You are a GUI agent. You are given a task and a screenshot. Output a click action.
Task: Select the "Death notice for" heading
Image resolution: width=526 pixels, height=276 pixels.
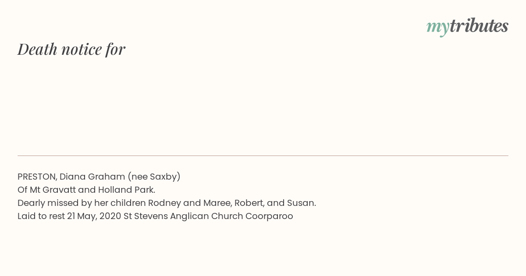coord(71,49)
